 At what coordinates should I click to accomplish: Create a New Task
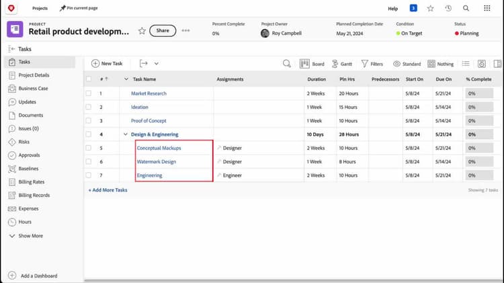[107, 63]
